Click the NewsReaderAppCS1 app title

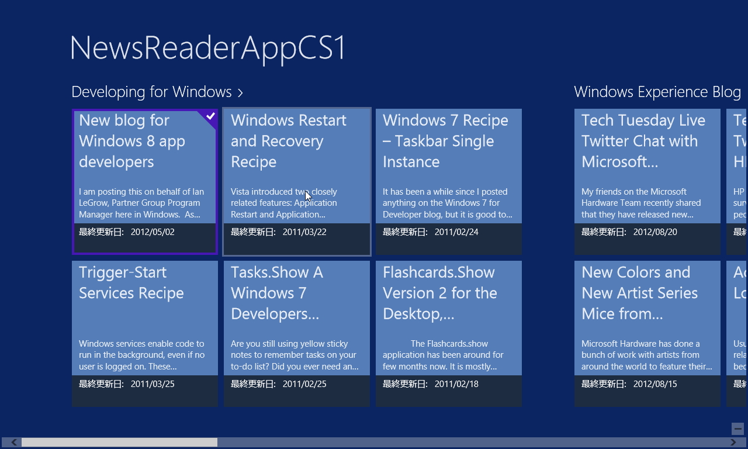[x=207, y=47]
